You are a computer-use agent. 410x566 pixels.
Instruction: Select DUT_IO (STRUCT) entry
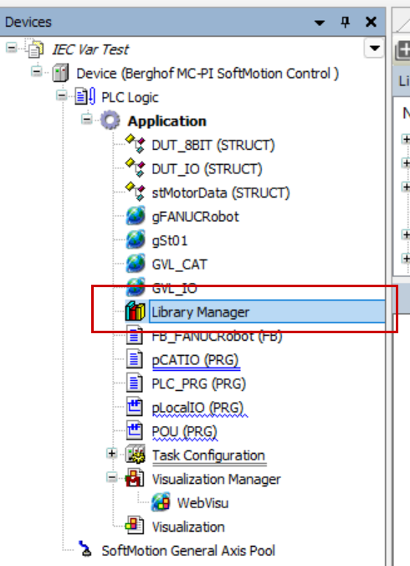coord(207,169)
